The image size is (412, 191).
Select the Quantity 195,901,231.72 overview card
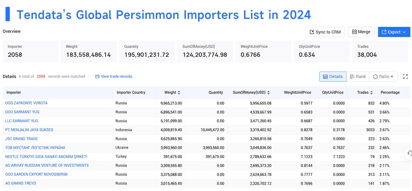point(147,52)
